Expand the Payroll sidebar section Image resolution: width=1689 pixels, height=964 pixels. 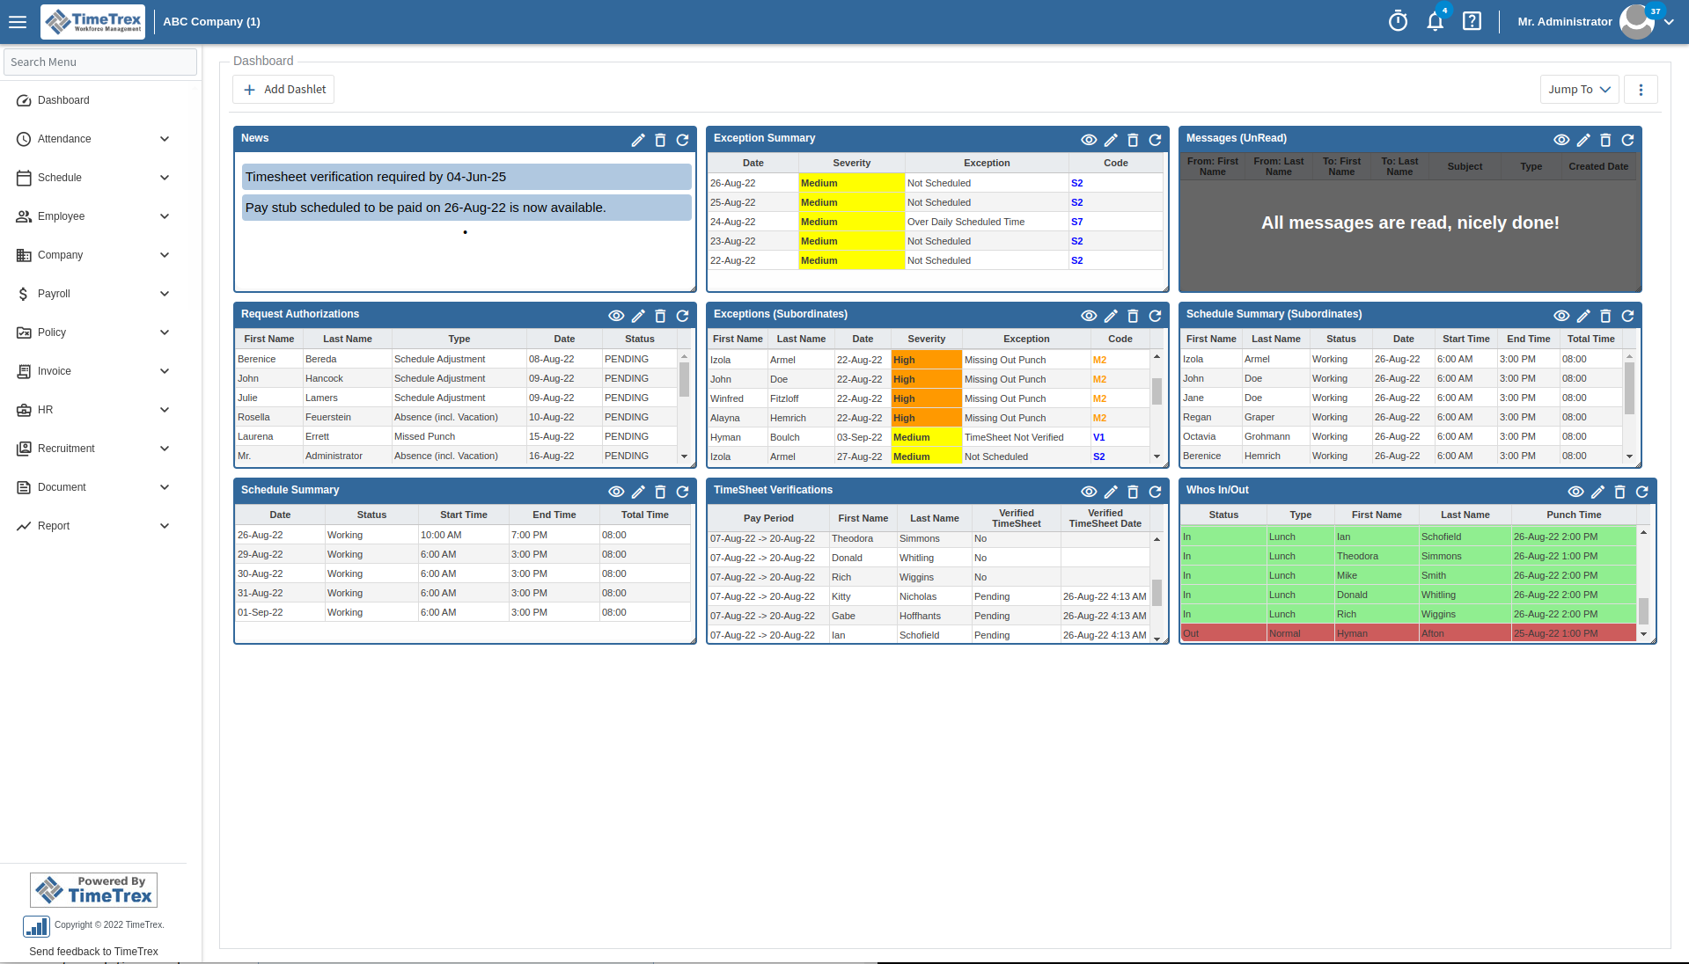(x=93, y=293)
